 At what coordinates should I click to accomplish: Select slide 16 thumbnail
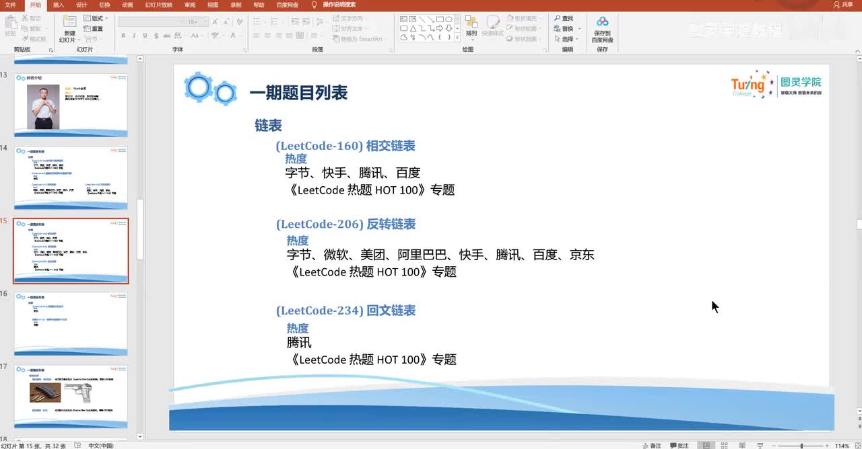tap(71, 323)
